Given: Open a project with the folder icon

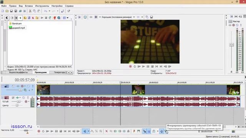Looking at the screenshot, I should pos(7,11).
